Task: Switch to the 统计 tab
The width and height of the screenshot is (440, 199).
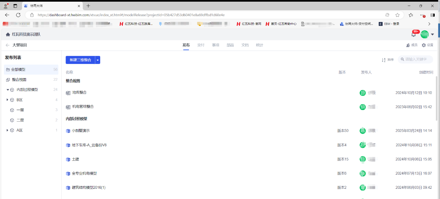Action: pyautogui.click(x=259, y=45)
